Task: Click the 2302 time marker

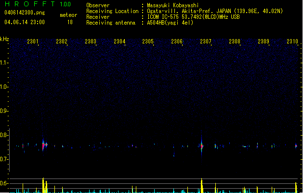Action: point(62,41)
